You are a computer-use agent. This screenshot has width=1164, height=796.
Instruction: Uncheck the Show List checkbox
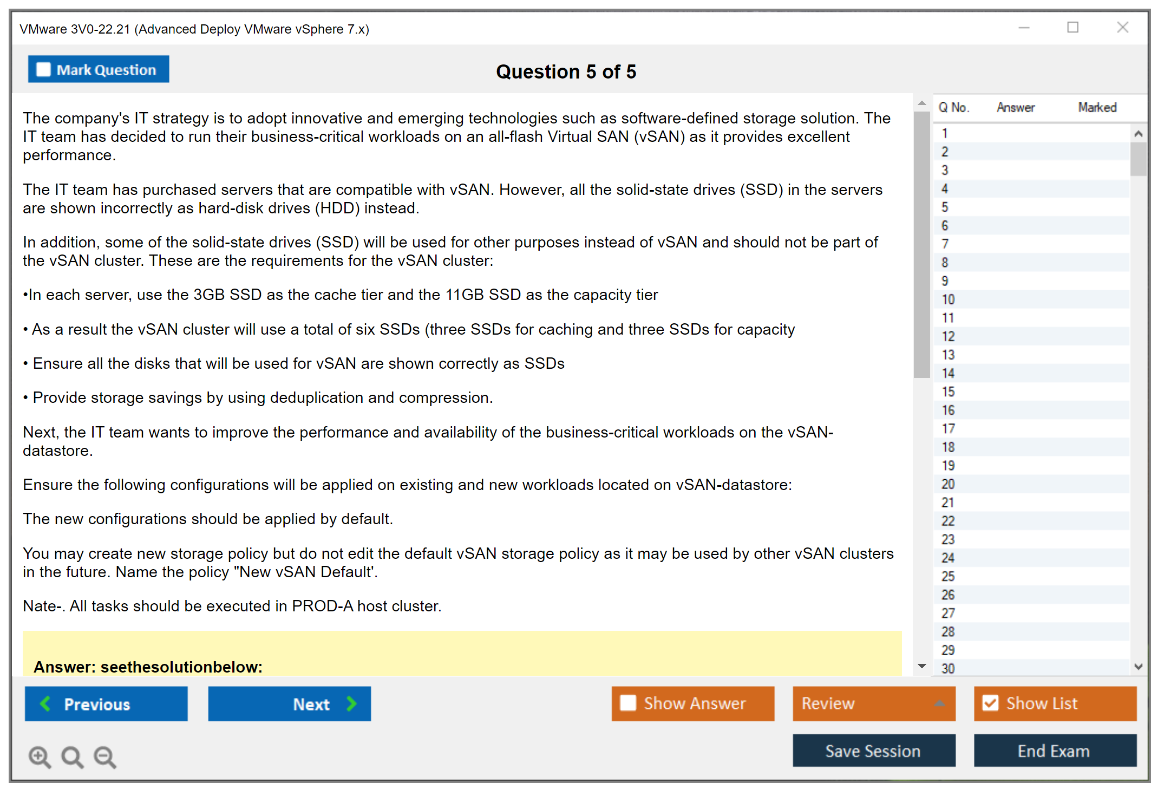click(x=990, y=703)
